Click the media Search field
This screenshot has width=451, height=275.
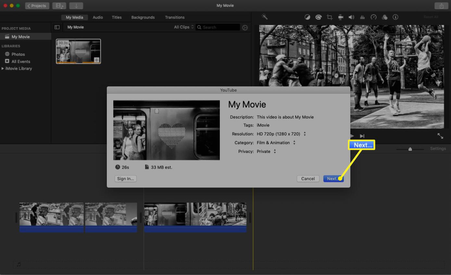point(218,28)
